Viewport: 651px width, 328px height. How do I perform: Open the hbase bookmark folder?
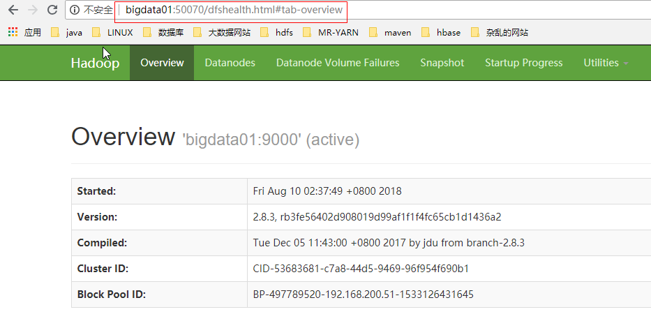click(x=441, y=32)
